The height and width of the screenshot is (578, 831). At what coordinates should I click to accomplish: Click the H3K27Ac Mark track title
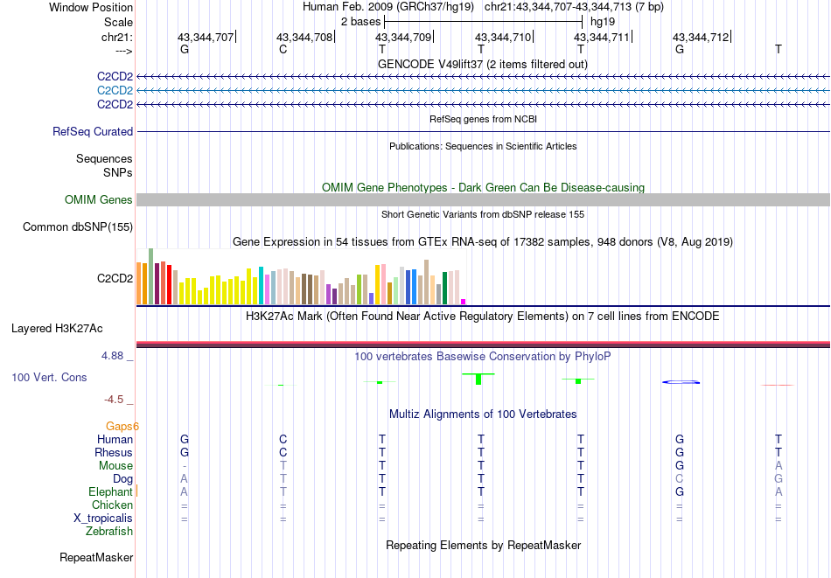tap(483, 317)
